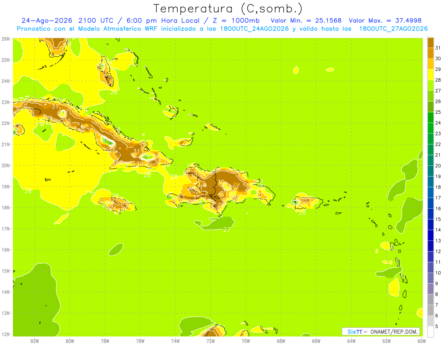Screen dimensions: 448x346
Task: Select 'Valor Min. = 25.1568' text
Action: (x=306, y=21)
